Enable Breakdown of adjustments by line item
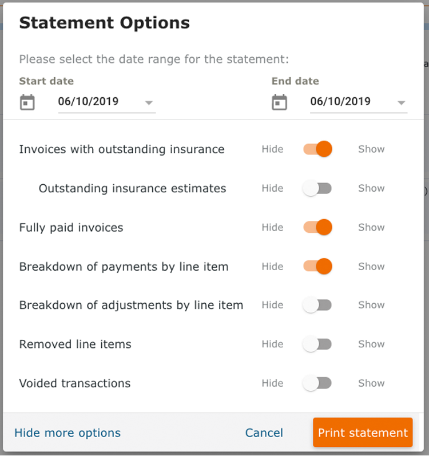The width and height of the screenshot is (429, 456). click(x=317, y=305)
